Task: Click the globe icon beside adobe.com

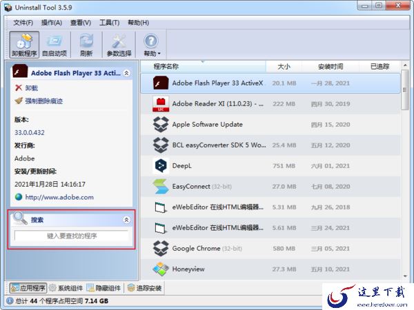Action: click(19, 197)
